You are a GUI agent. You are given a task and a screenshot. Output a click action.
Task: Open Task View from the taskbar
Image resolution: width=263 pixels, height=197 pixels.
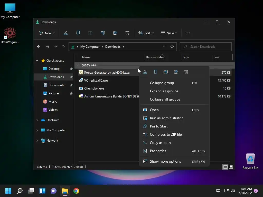pos(31,191)
